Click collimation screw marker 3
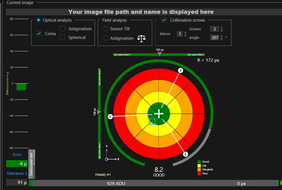Viewport: 282px width, 190px height. pyautogui.click(x=186, y=154)
